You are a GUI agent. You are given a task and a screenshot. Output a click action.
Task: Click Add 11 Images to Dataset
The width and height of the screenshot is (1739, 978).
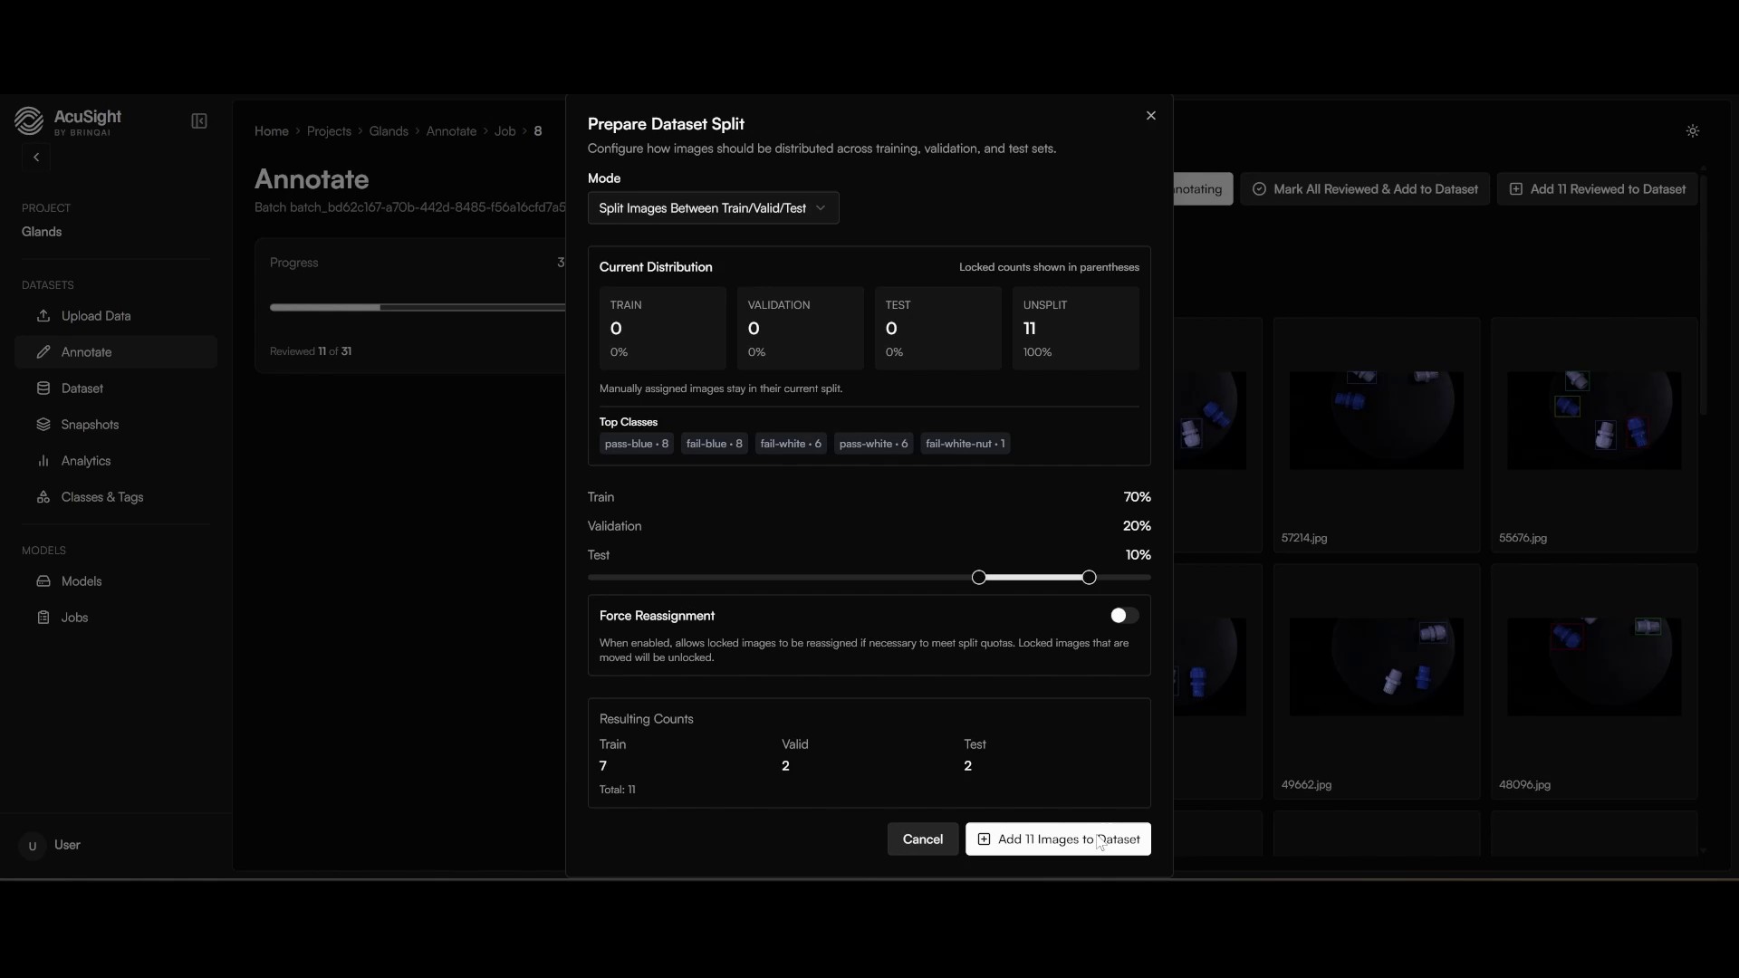pyautogui.click(x=1058, y=839)
